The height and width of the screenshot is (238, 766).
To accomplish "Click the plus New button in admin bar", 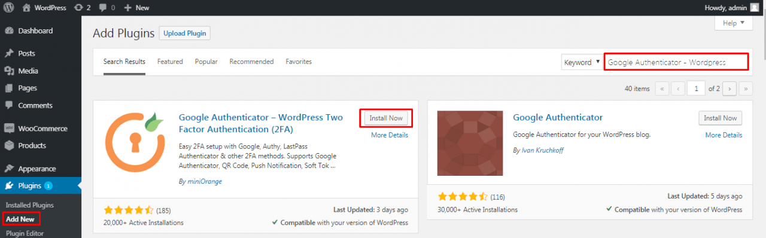I will pos(136,8).
